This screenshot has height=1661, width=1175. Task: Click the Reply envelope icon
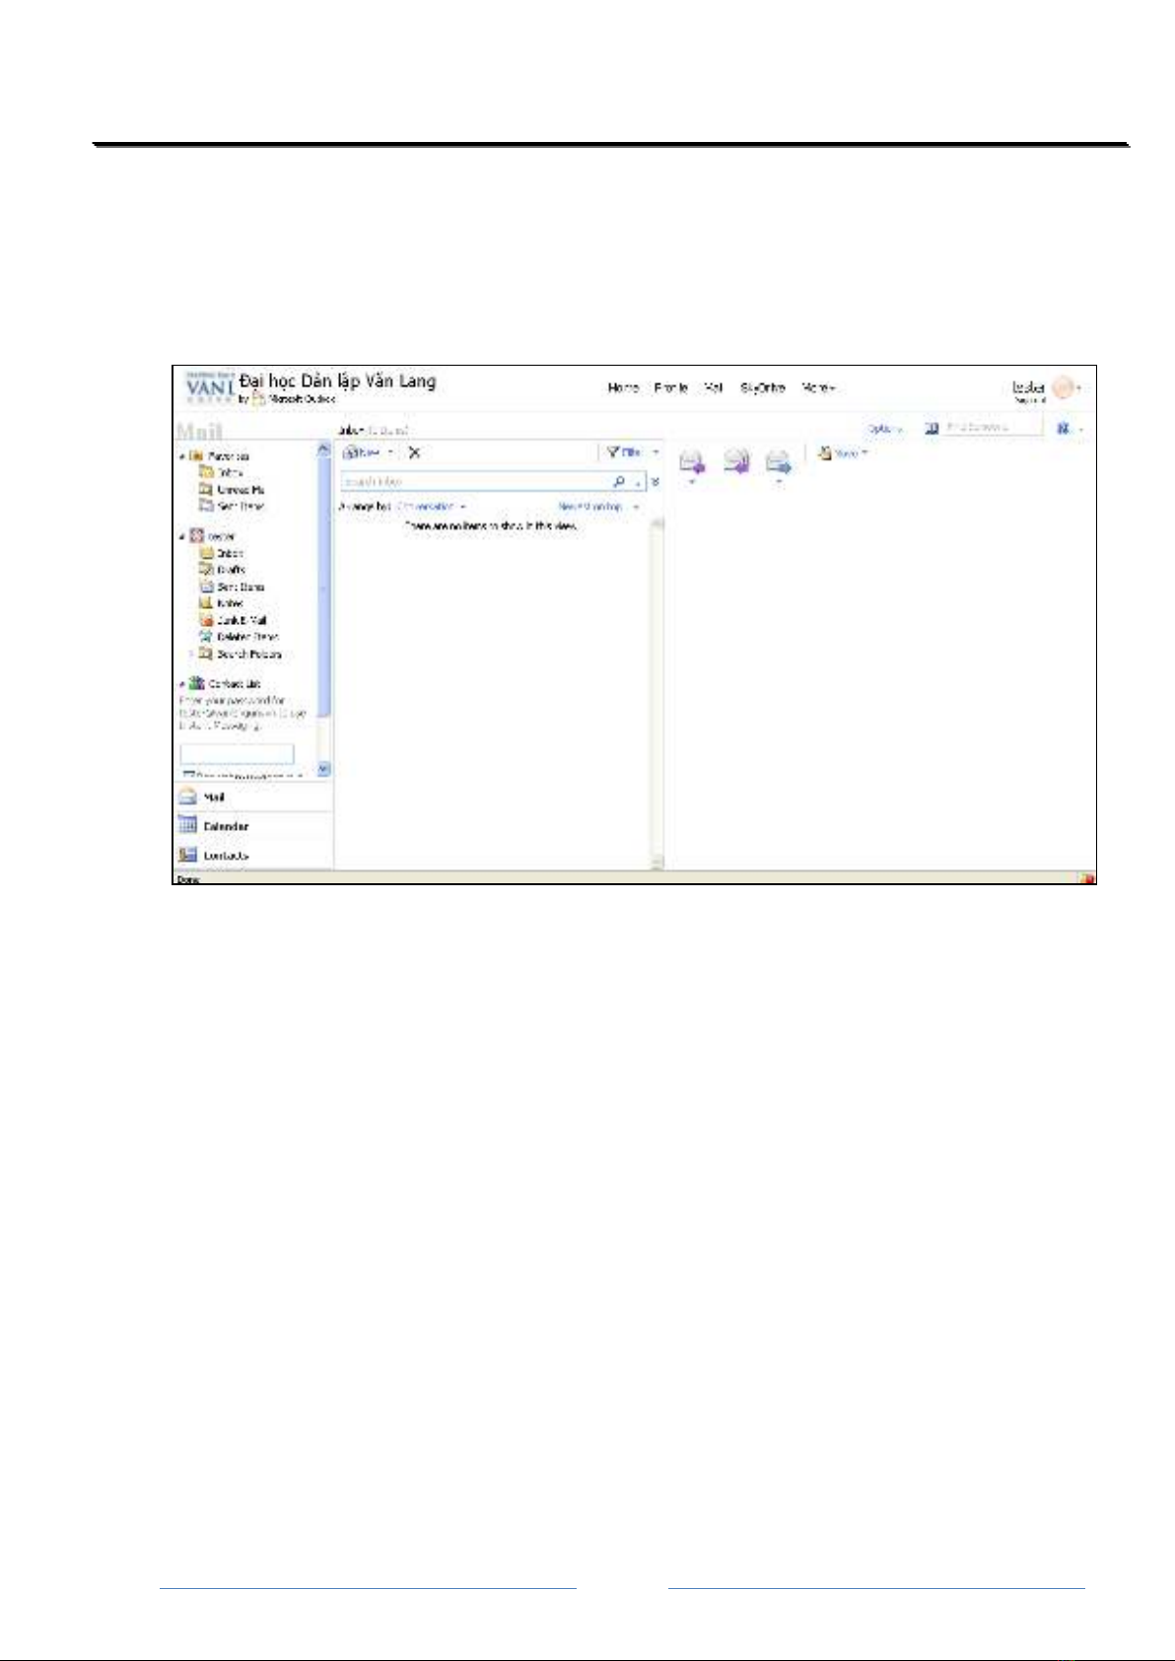point(692,460)
